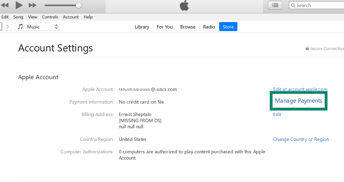Image resolution: width=344 pixels, height=182 pixels.
Task: Switch to the Library tab
Action: click(x=142, y=27)
